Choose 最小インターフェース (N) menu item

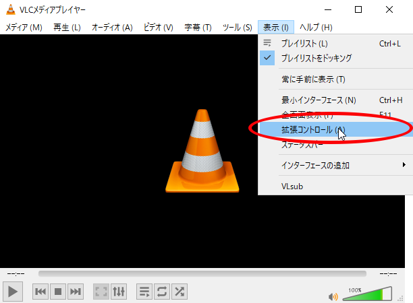pyautogui.click(x=318, y=100)
